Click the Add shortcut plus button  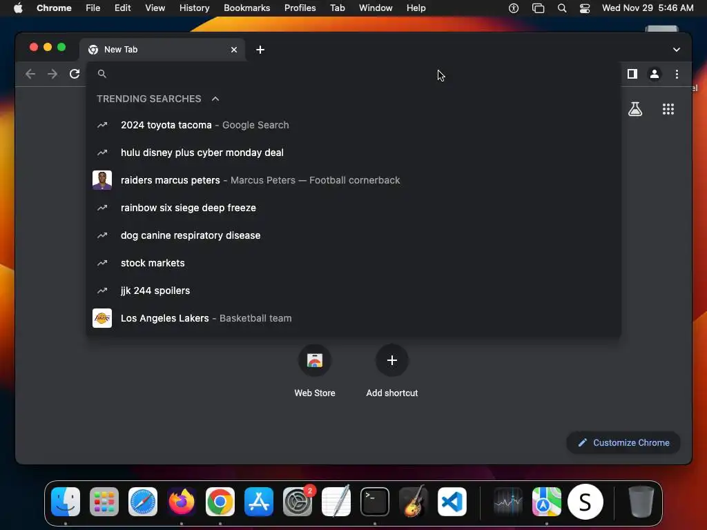(x=392, y=360)
